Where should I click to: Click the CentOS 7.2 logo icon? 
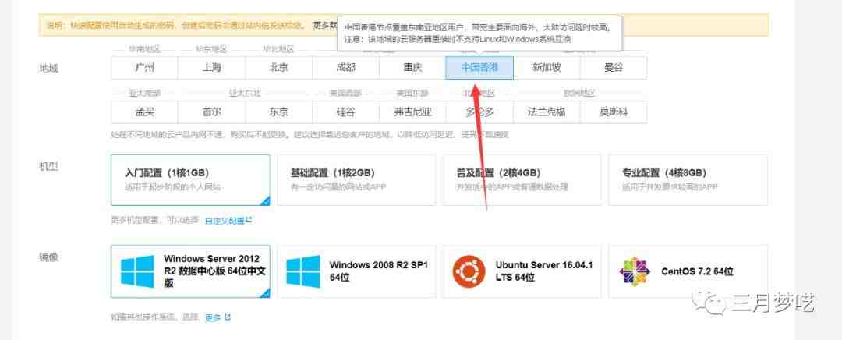pos(634,271)
